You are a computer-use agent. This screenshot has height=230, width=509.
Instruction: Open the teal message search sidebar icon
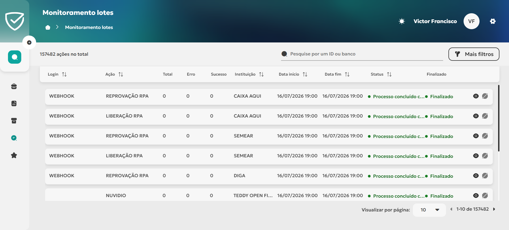coord(14,138)
